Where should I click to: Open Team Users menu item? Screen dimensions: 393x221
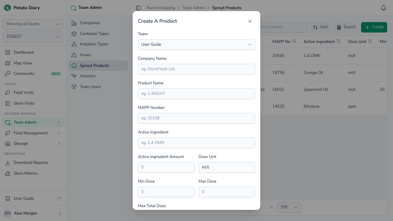coord(98,87)
